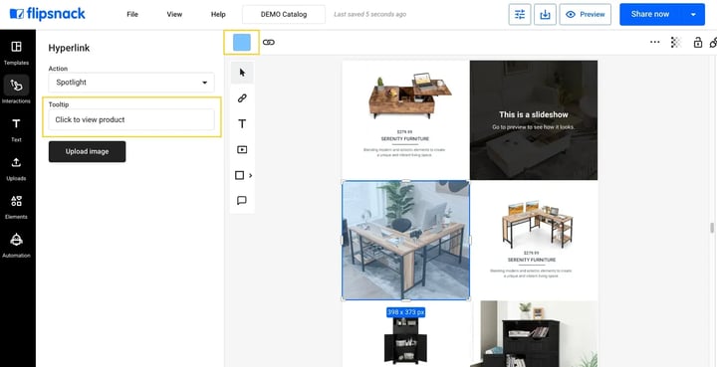Select the L-shaped desk room image

405,240
